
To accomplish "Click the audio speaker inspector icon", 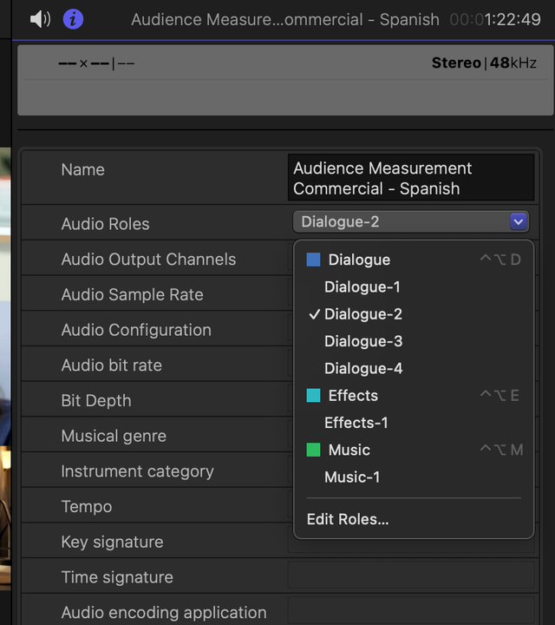I will click(40, 19).
